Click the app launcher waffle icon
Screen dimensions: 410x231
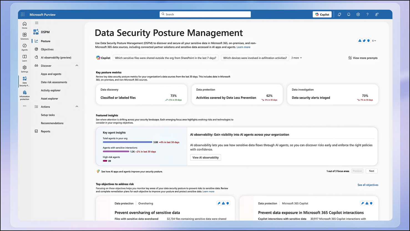coord(23,14)
